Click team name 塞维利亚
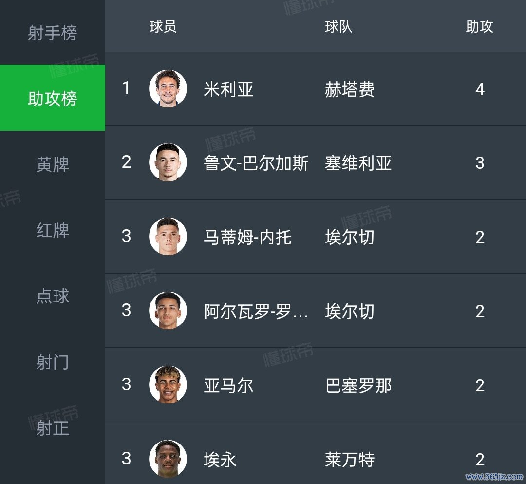526x484 pixels. click(358, 163)
